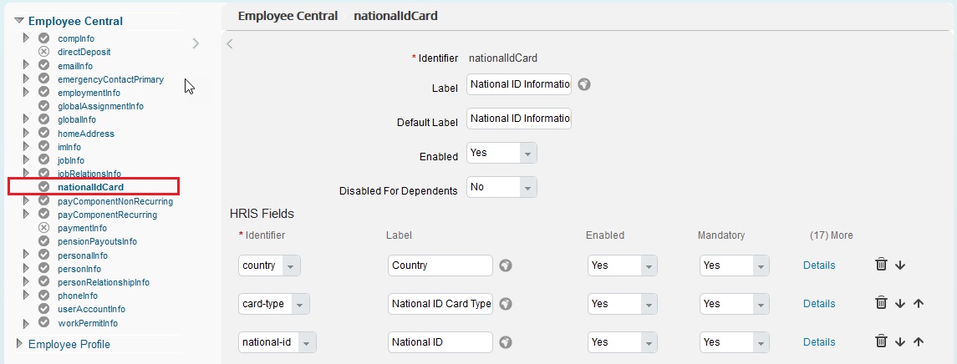Delete the national-id field row
The image size is (957, 364).
pyautogui.click(x=881, y=341)
